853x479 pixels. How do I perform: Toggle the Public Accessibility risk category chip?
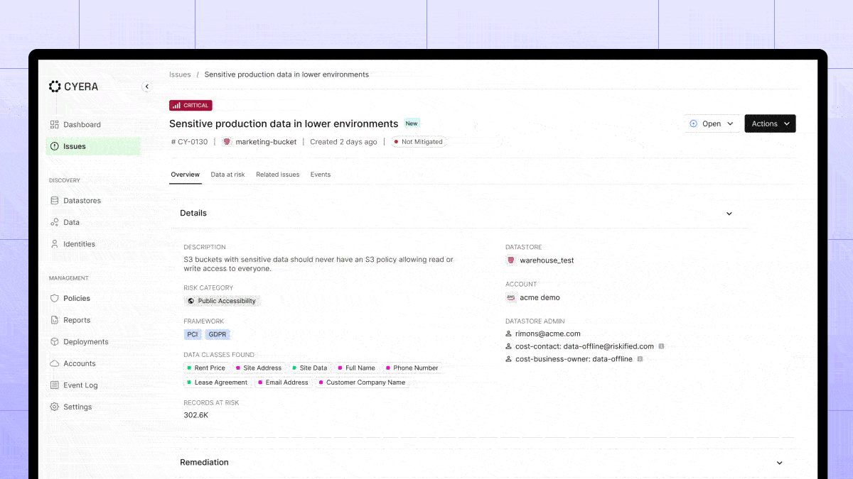pos(221,300)
